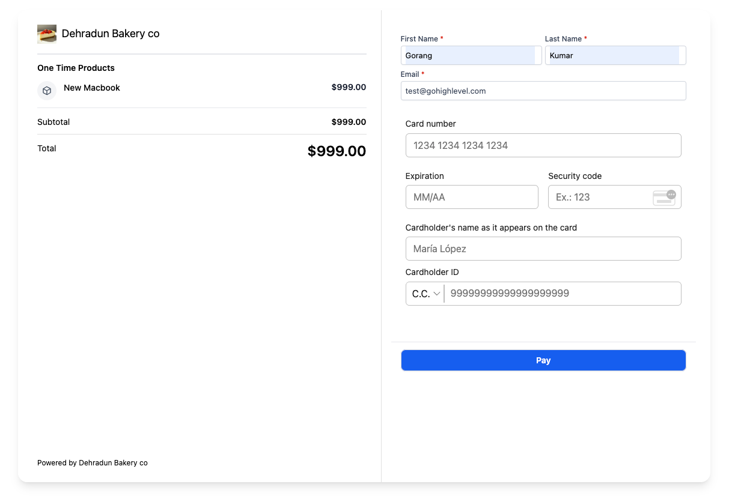The height and width of the screenshot is (499, 738).
Task: Click the Dehradun Bakery co header title
Action: coord(111,34)
